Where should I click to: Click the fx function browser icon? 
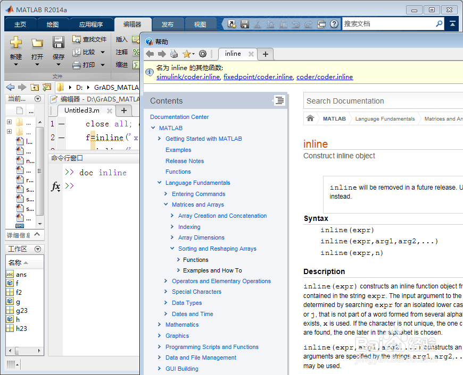point(55,186)
